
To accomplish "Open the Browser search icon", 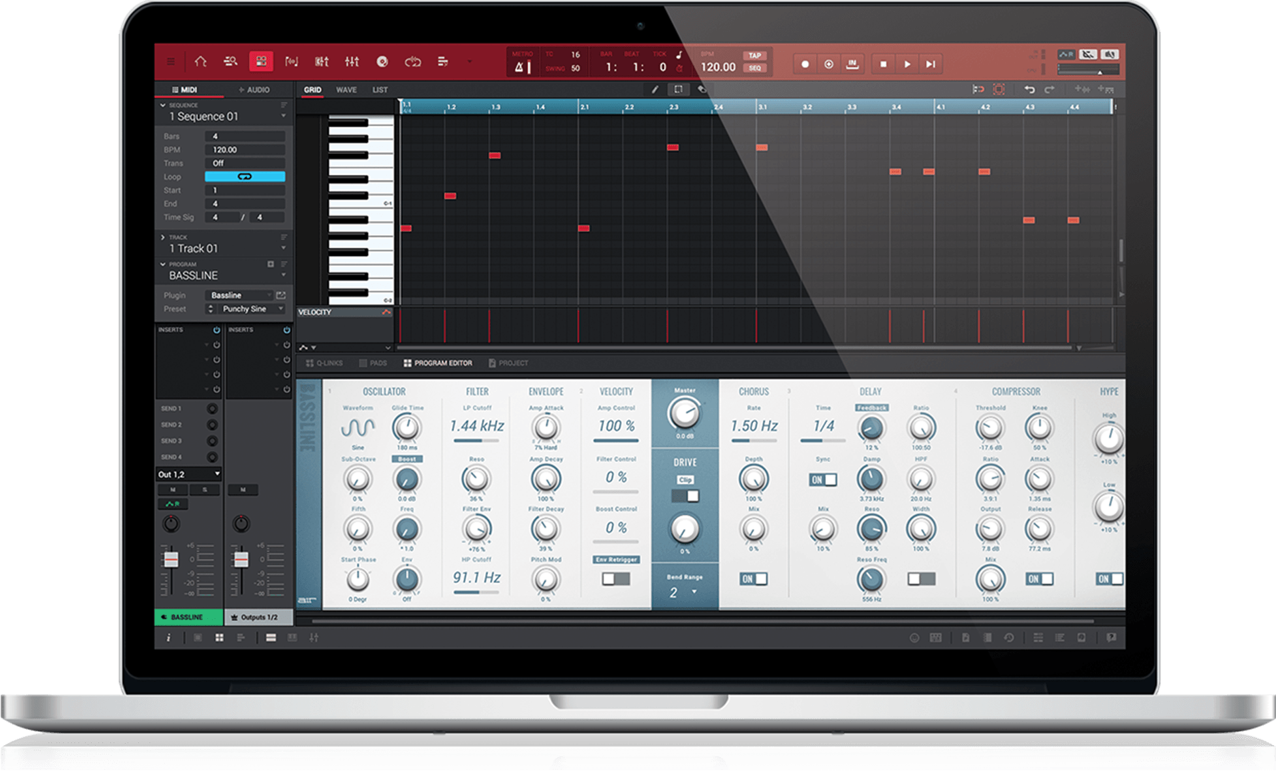I will pos(231,62).
